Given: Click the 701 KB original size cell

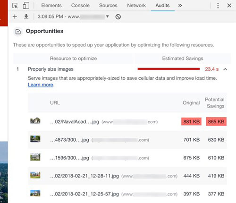Looking at the screenshot, I should pyautogui.click(x=192, y=140).
